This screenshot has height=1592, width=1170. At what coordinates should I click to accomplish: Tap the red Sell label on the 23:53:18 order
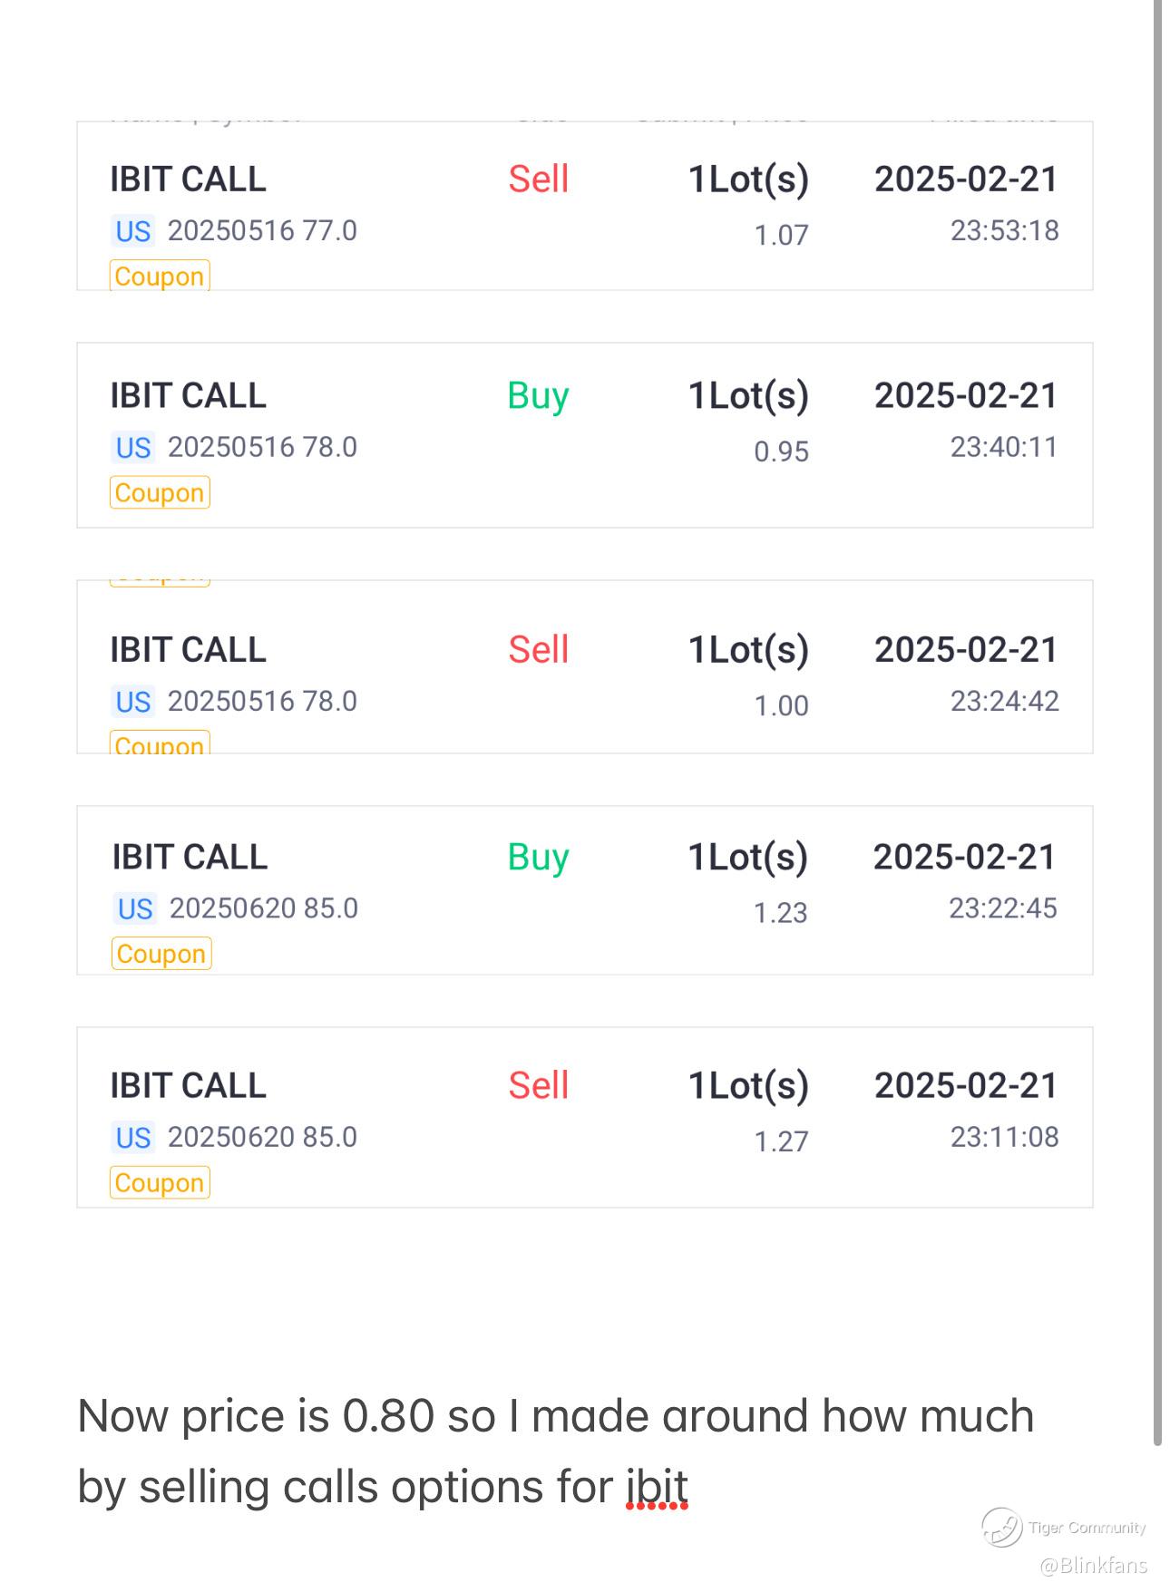(538, 180)
